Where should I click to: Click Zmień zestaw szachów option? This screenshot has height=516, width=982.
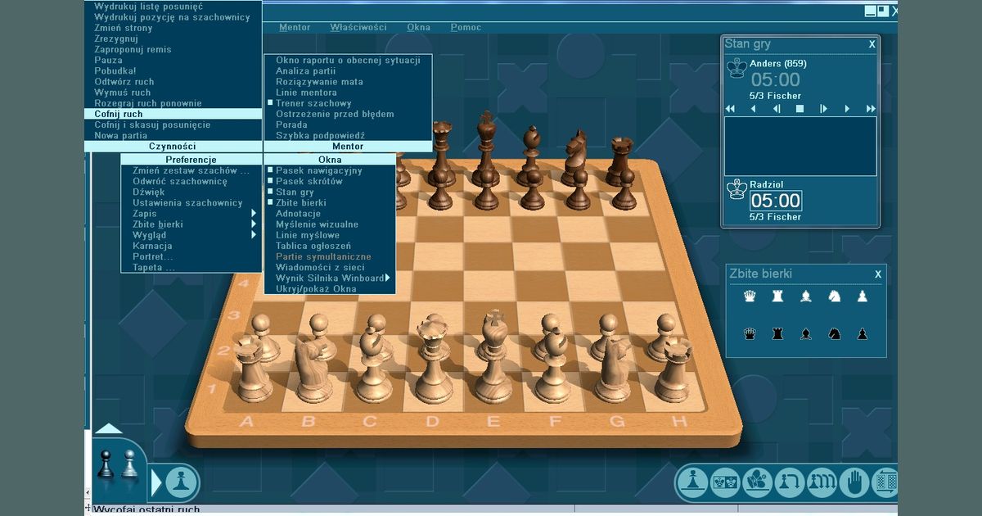click(192, 170)
